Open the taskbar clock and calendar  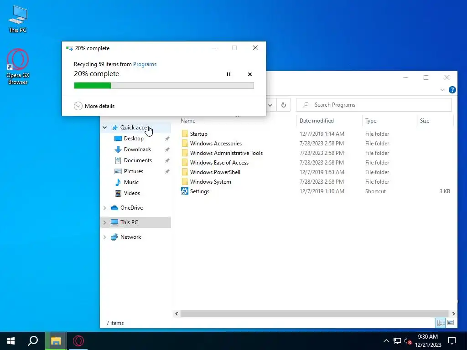pyautogui.click(x=428, y=341)
